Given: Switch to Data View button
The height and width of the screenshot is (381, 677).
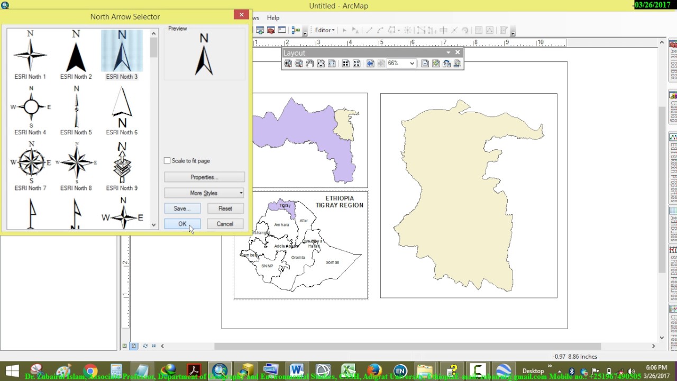Looking at the screenshot, I should tap(124, 346).
